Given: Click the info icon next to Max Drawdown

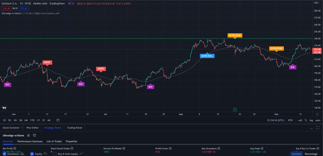Looking at the screenshot, I should click(x=219, y=148).
